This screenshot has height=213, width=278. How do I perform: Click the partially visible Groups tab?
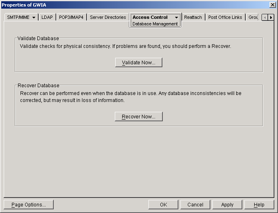253,18
